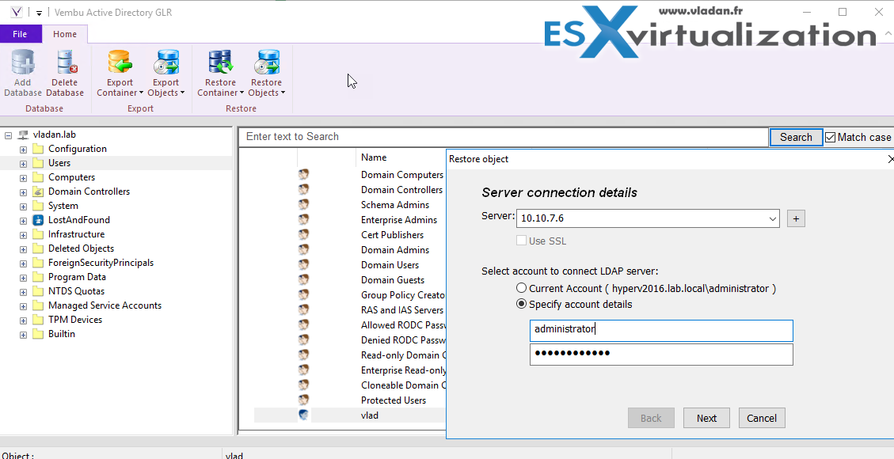Click the Export Objects icon
894x459 pixels.
pos(166,62)
